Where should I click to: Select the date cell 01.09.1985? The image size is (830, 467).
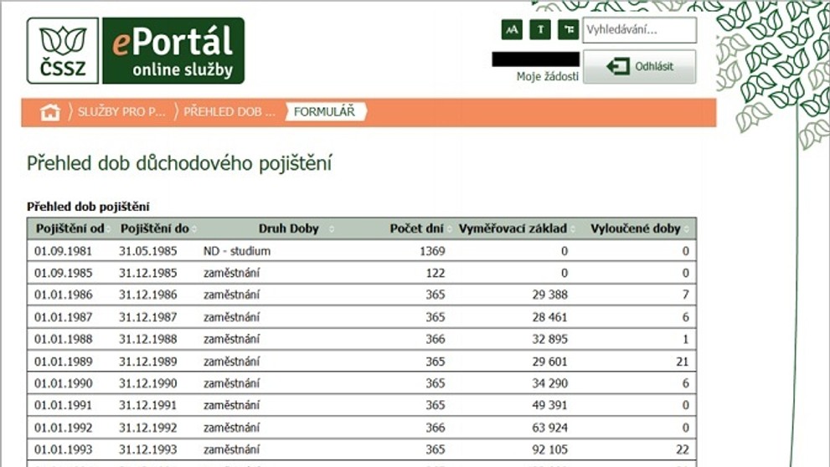(x=63, y=273)
